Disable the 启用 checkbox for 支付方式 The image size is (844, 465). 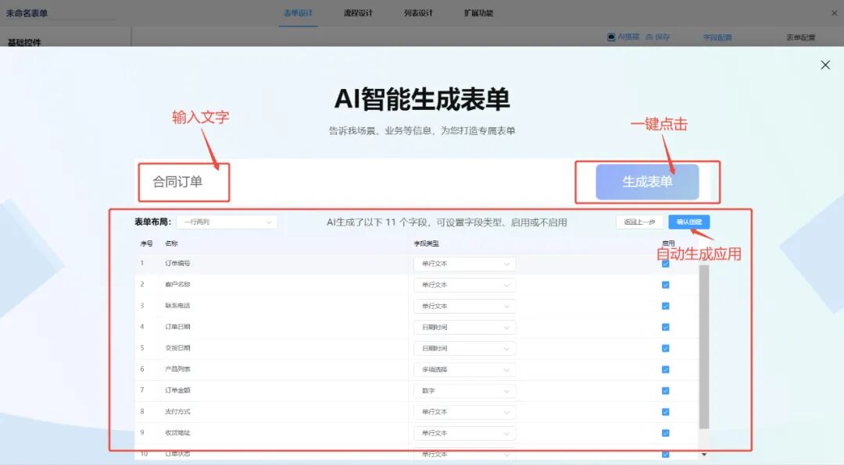pyautogui.click(x=665, y=411)
